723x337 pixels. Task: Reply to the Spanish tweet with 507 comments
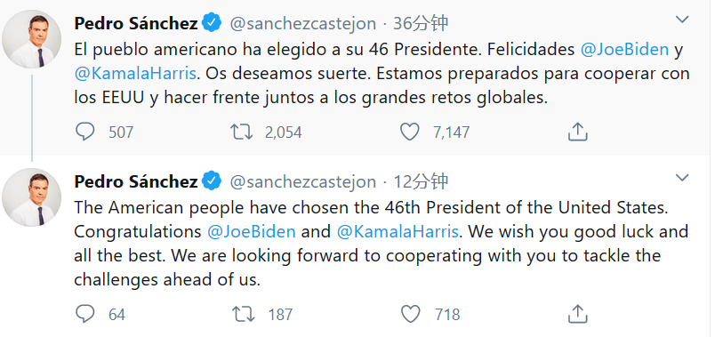pos(84,132)
